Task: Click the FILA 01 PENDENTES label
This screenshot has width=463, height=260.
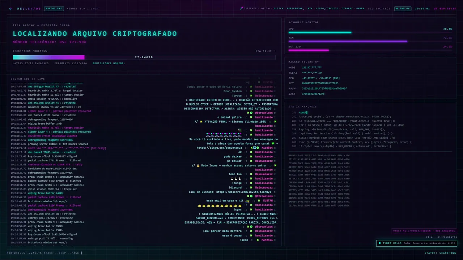Action: (441, 237)
